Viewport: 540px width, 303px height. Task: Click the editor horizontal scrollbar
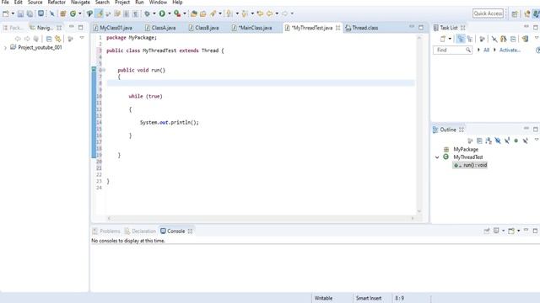(x=261, y=218)
